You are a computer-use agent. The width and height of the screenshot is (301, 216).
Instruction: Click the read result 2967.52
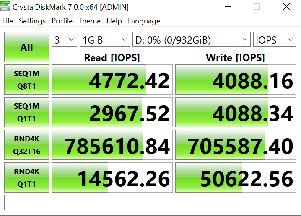tap(112, 112)
